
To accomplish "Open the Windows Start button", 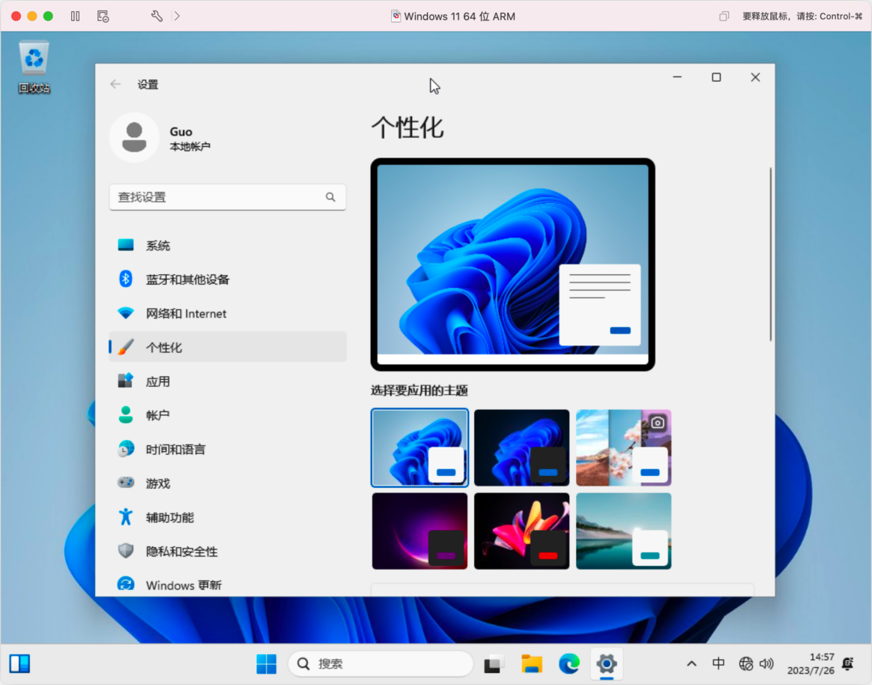I will point(267,663).
